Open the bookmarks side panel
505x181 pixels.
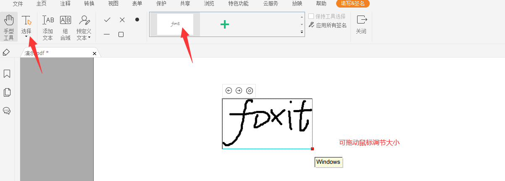click(7, 74)
